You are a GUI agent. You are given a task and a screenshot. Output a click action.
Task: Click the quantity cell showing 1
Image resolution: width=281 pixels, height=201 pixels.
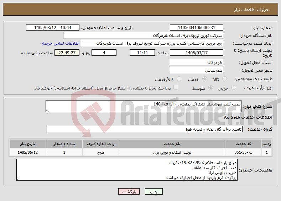pyautogui.click(x=64, y=152)
